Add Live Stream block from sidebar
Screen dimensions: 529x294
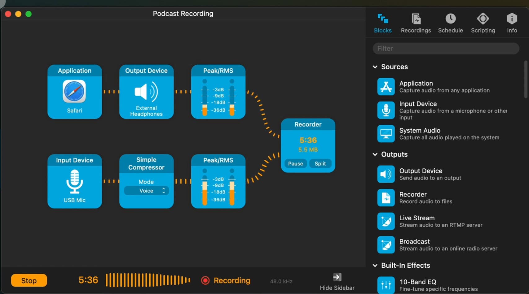click(386, 221)
